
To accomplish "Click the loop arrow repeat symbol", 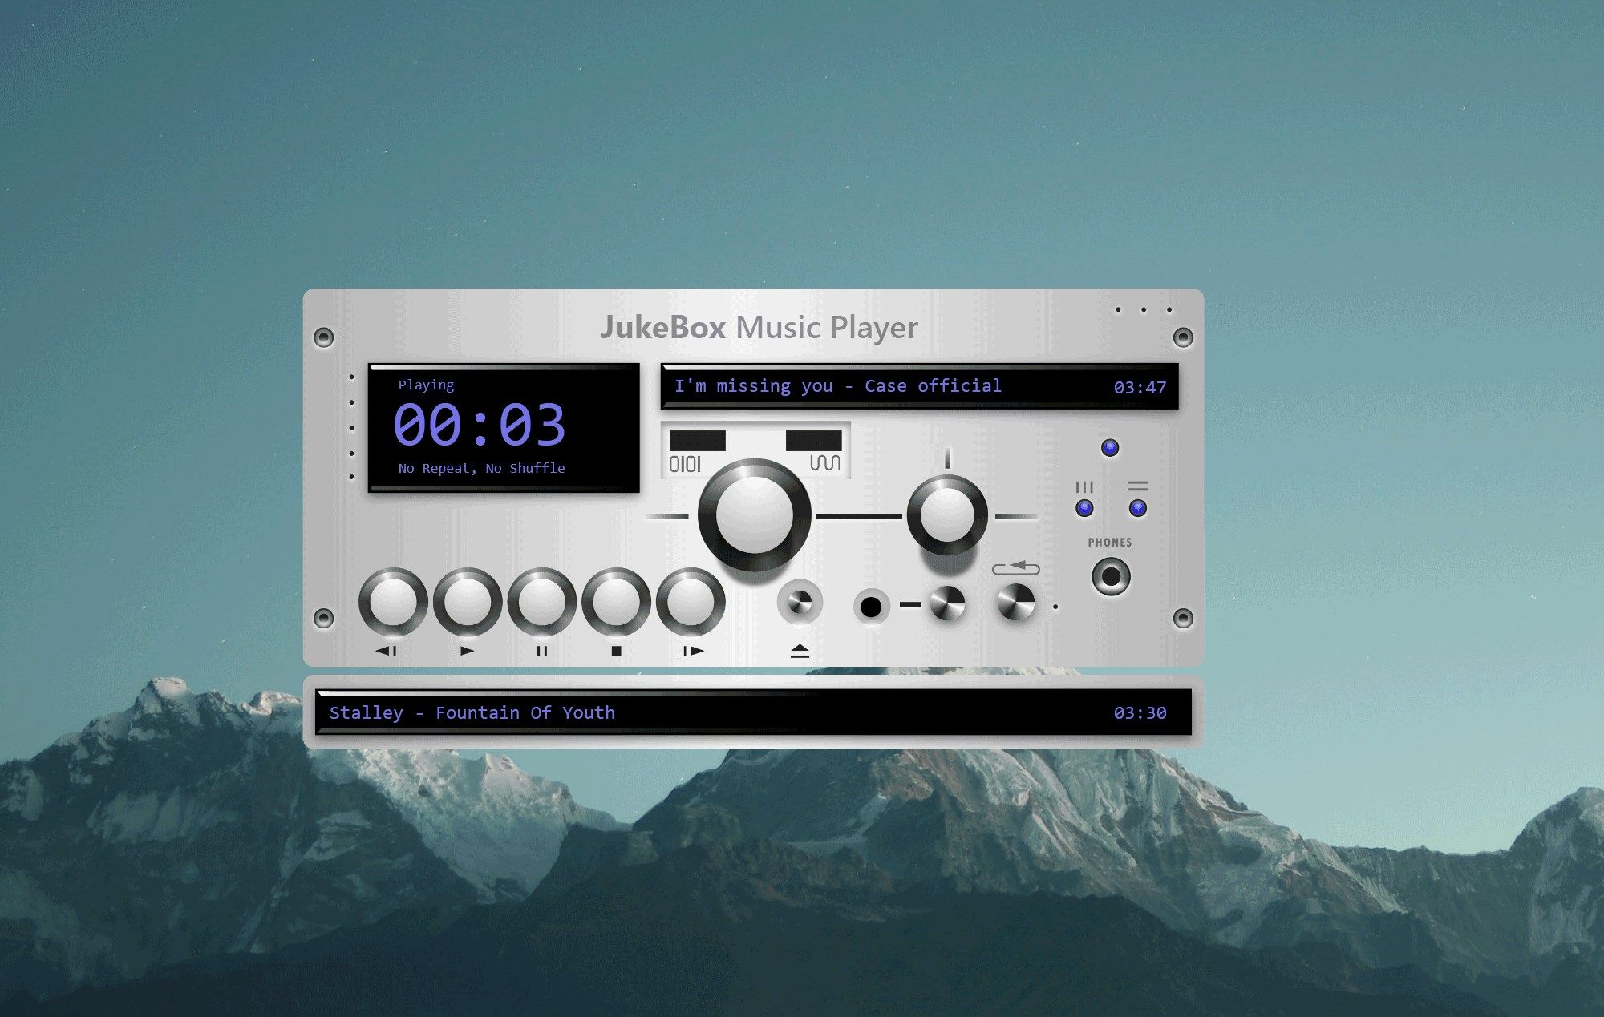I will pos(1015,567).
